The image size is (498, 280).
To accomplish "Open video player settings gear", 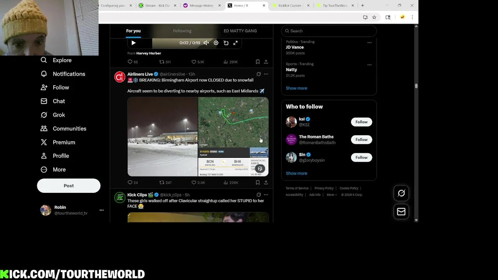I will [216, 43].
